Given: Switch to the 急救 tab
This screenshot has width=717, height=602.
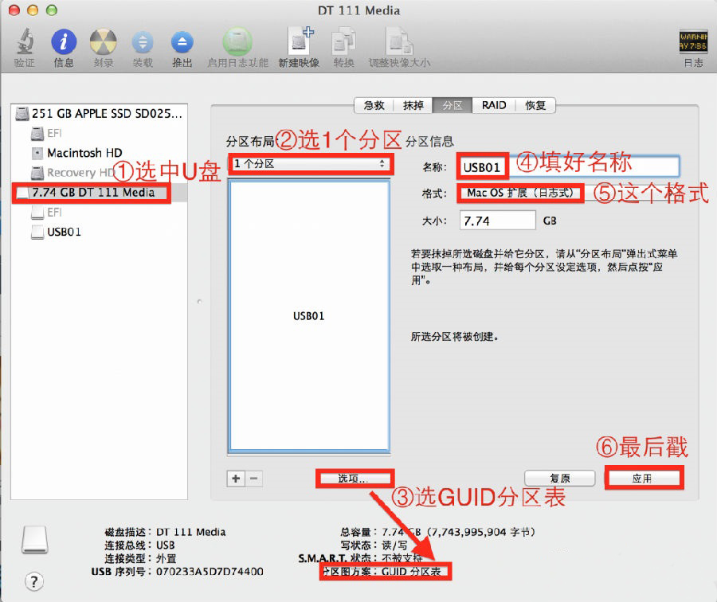Looking at the screenshot, I should [x=373, y=104].
